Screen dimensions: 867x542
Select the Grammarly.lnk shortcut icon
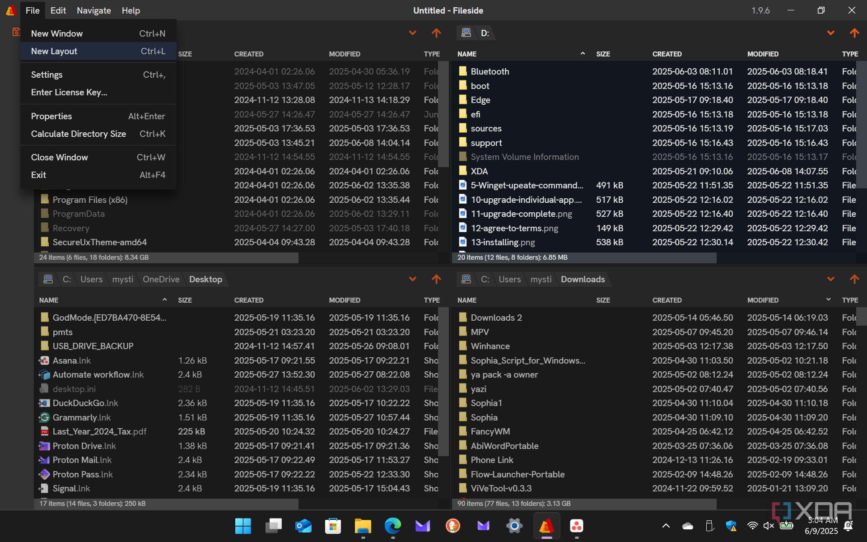44,417
